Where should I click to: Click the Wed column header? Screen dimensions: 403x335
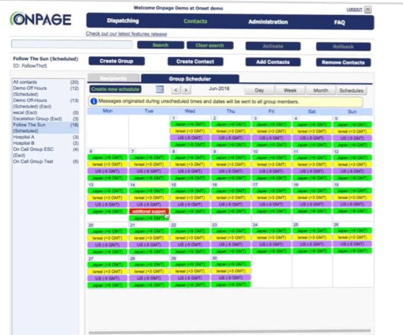point(190,111)
